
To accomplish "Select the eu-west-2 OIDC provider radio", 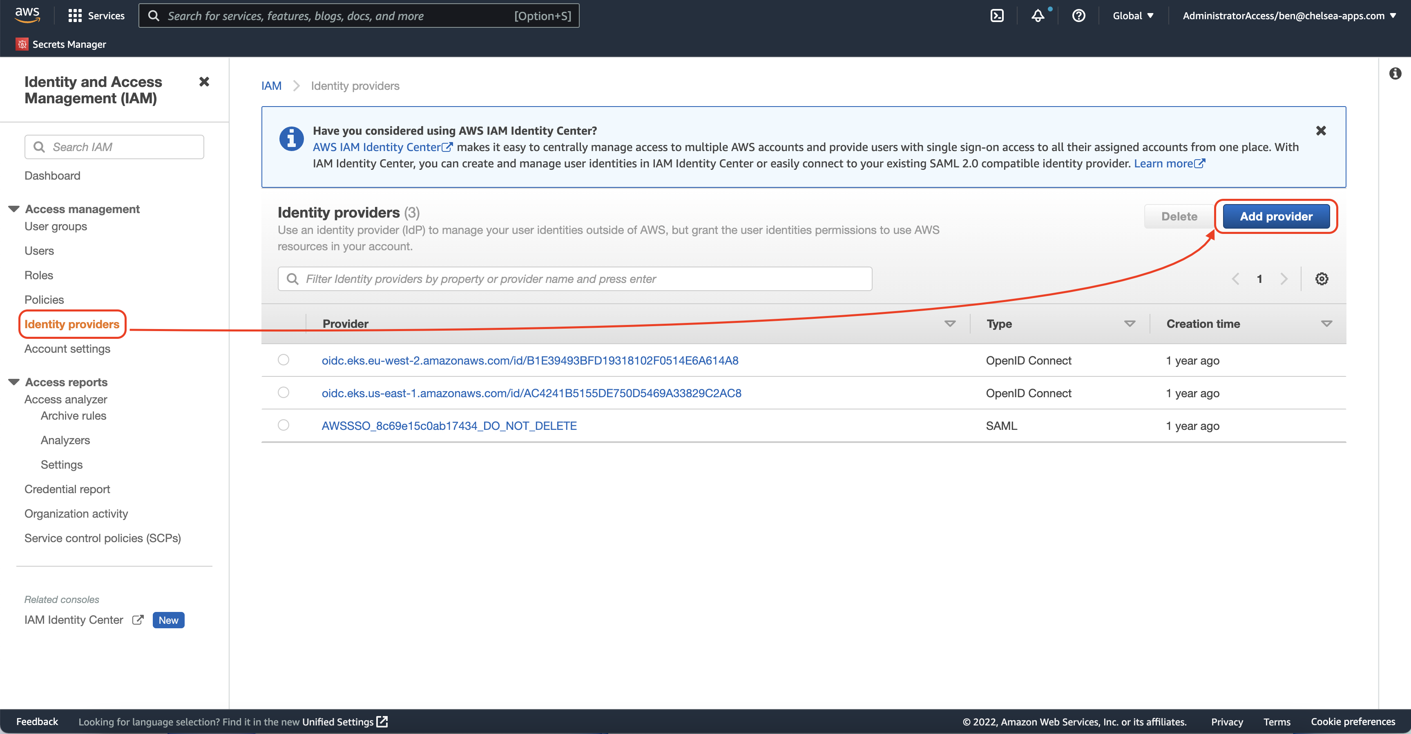I will coord(283,360).
